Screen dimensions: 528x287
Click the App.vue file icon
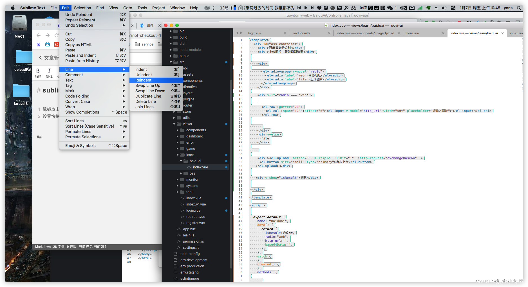(x=179, y=229)
